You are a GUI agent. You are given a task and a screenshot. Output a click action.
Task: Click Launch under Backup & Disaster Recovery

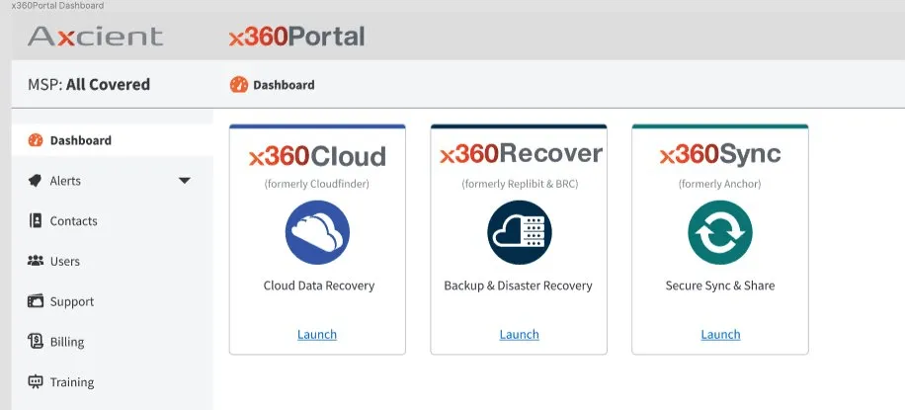tap(519, 334)
